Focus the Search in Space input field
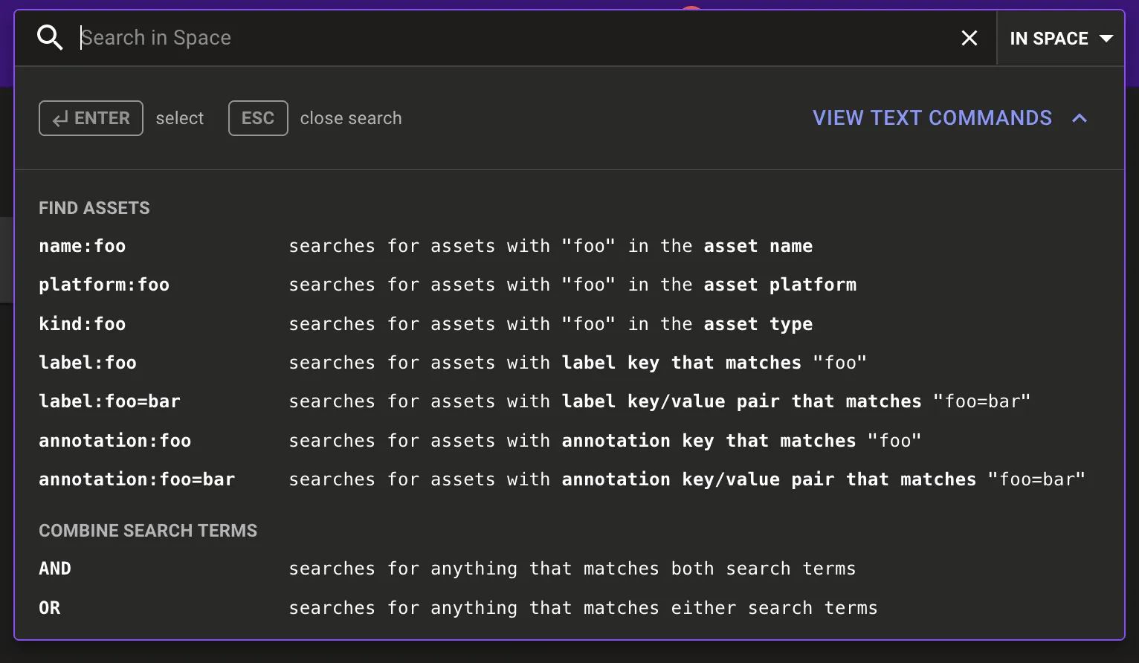 513,38
